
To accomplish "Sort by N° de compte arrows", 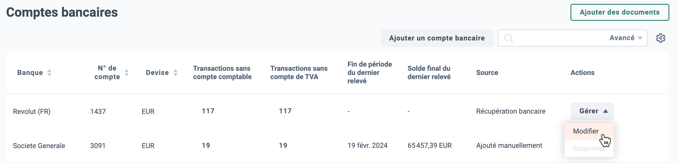I will point(127,73).
